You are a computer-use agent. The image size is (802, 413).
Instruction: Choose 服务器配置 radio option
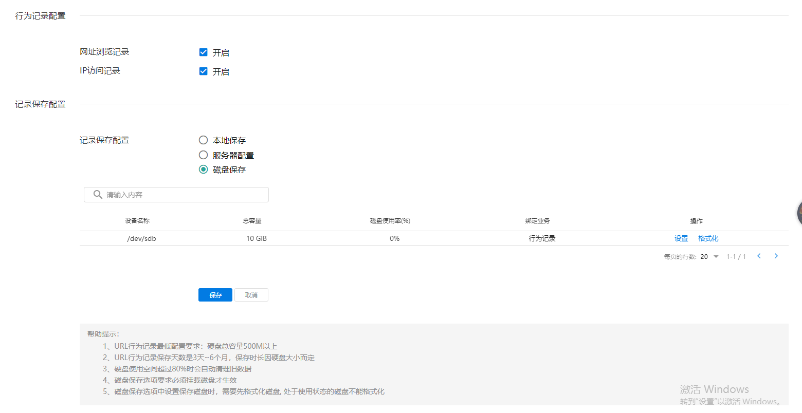(204, 155)
